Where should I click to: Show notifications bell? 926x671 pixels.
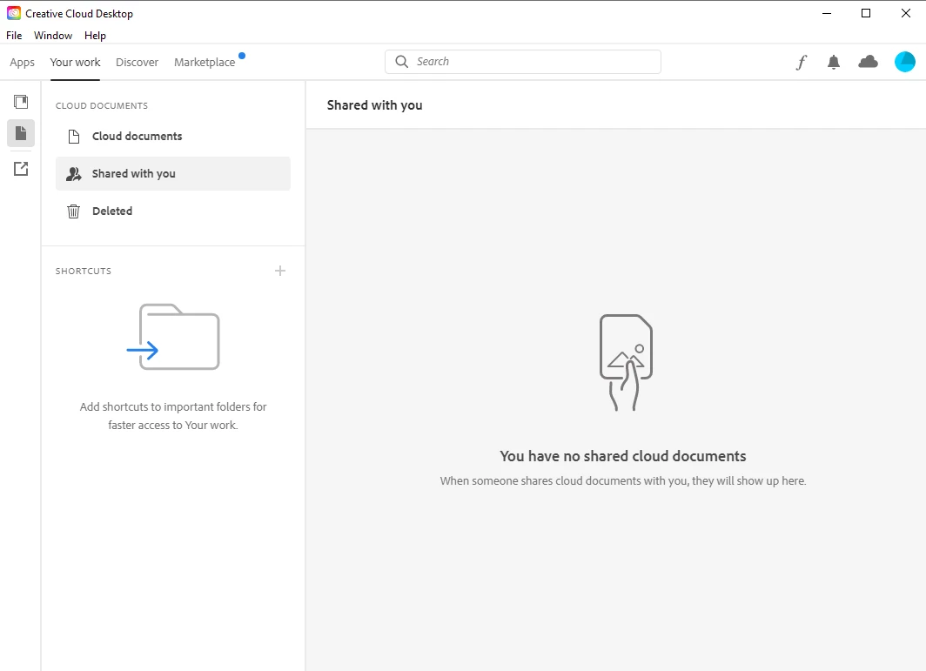click(x=833, y=62)
